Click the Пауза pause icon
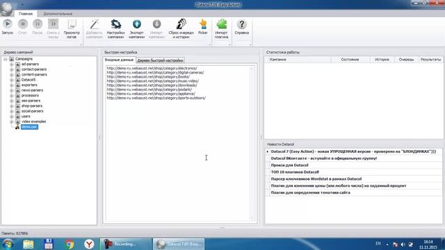445x250 pixels. tap(37, 24)
